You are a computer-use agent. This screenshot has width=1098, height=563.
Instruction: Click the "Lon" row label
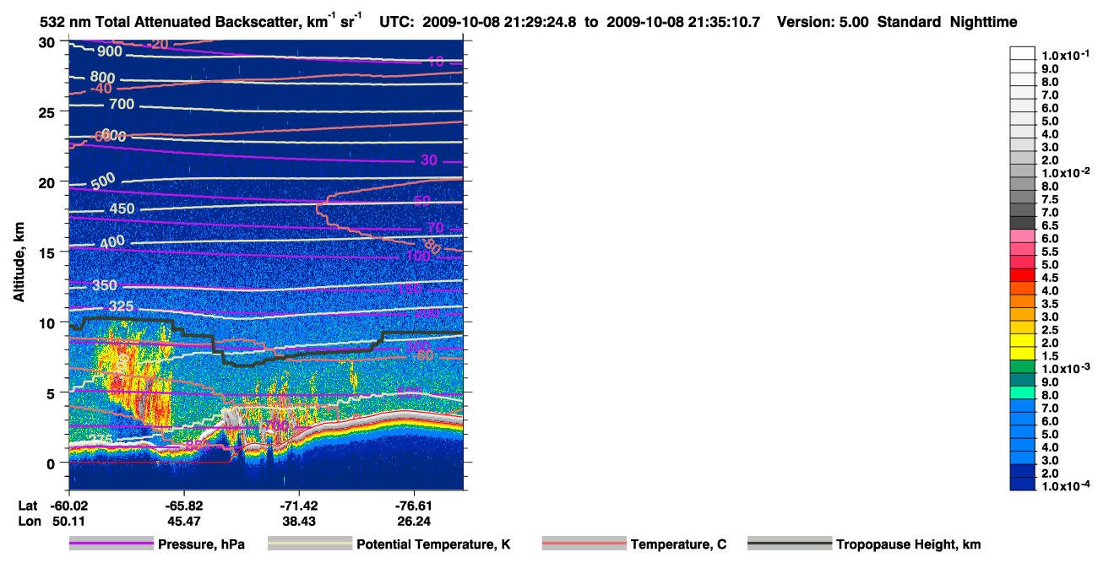click(x=29, y=521)
